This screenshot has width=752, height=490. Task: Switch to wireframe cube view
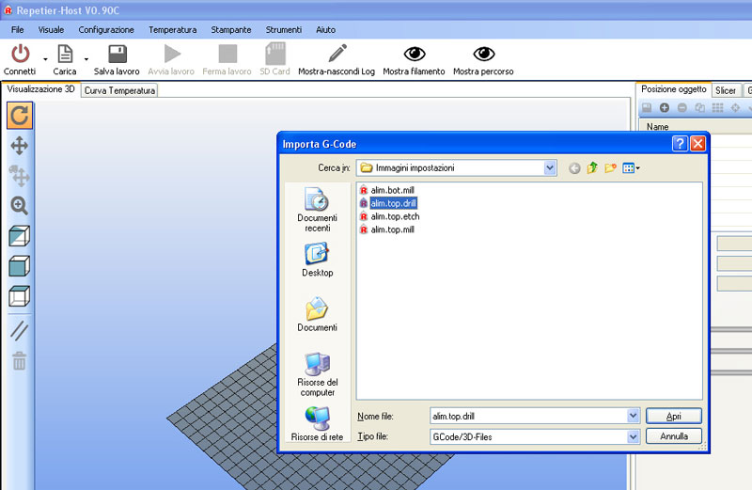(x=19, y=295)
